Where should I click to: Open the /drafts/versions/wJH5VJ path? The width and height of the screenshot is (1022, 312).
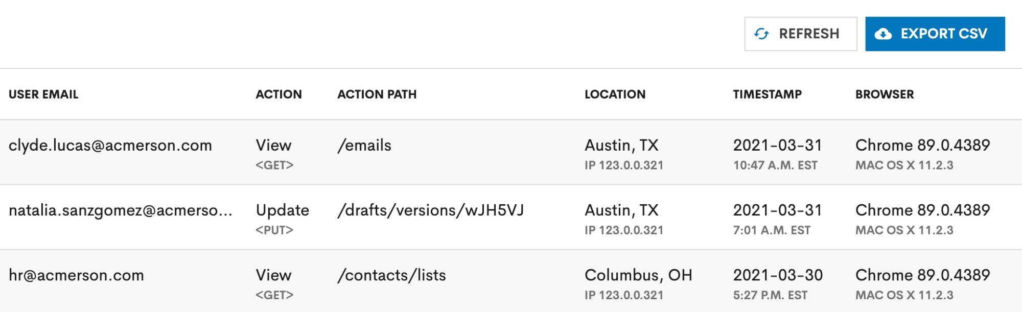click(x=431, y=210)
